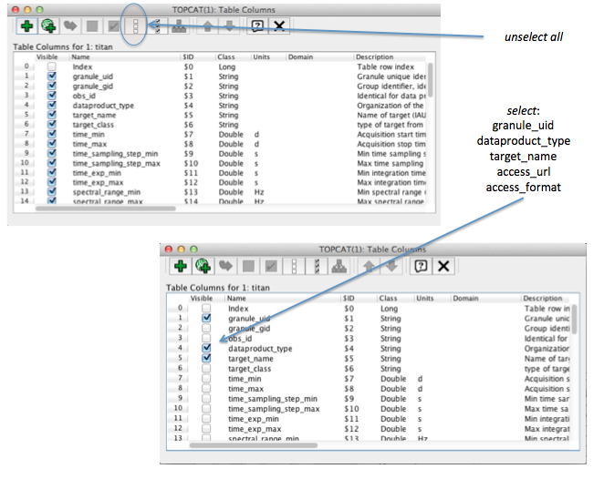Uncheck target_name checkbox in partly checked window
The image size is (604, 479).
click(206, 358)
